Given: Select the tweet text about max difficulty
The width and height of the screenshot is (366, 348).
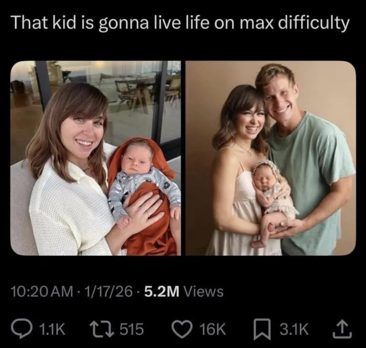Looking at the screenshot, I should [x=181, y=23].
